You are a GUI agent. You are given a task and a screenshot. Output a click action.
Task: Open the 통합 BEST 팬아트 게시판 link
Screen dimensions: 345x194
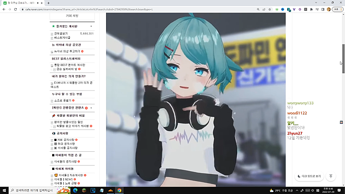[x=69, y=65]
